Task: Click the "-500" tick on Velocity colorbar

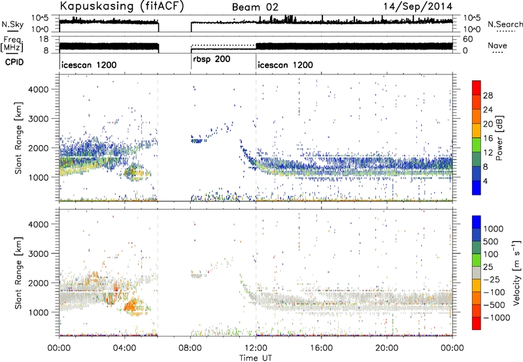Action: tap(494, 304)
